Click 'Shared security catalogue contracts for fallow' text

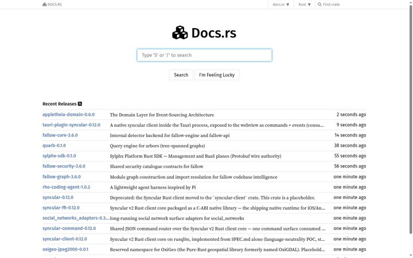tap(157, 167)
